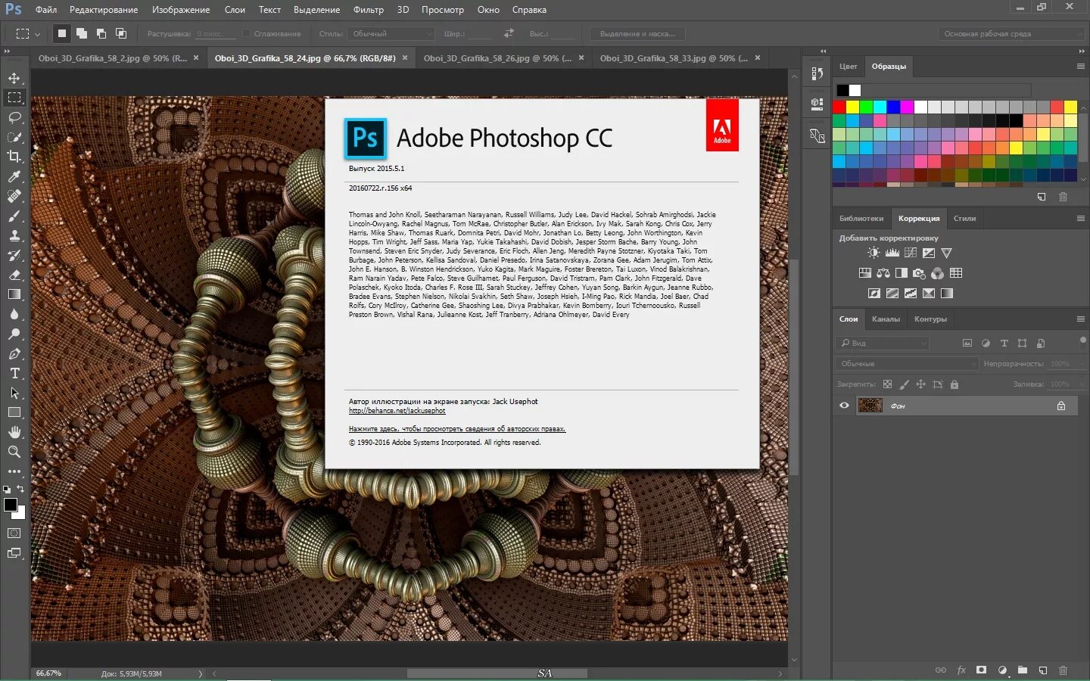
Task: Open the Основная рабочая среда workspace dropdown
Action: (1011, 33)
